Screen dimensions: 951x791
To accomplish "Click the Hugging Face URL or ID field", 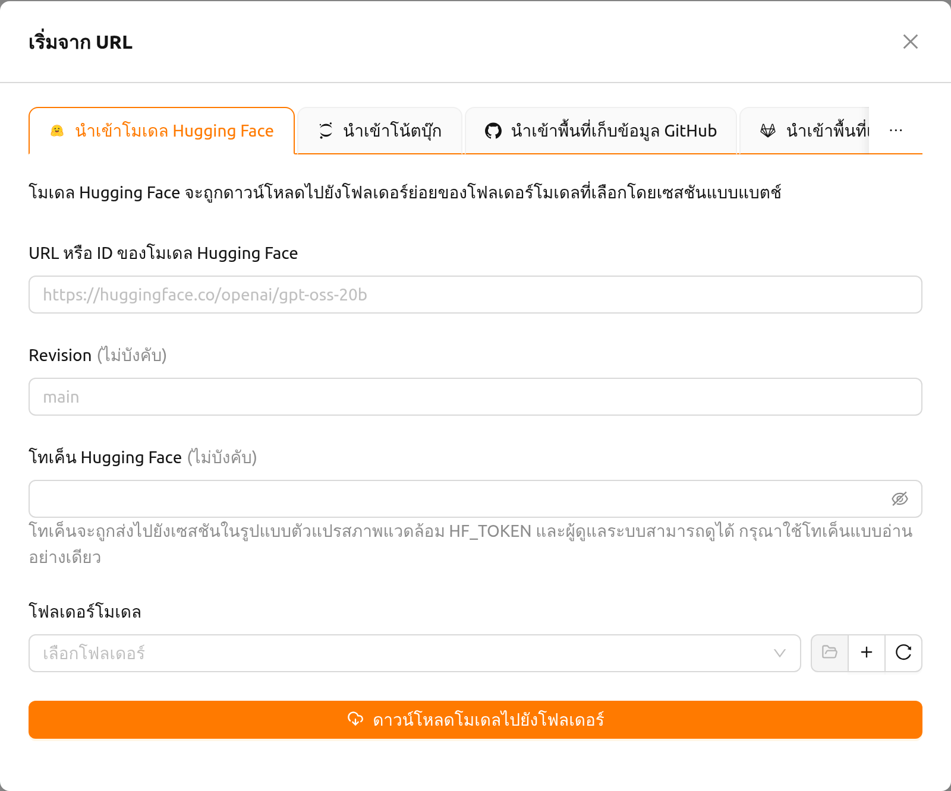I will click(x=475, y=295).
